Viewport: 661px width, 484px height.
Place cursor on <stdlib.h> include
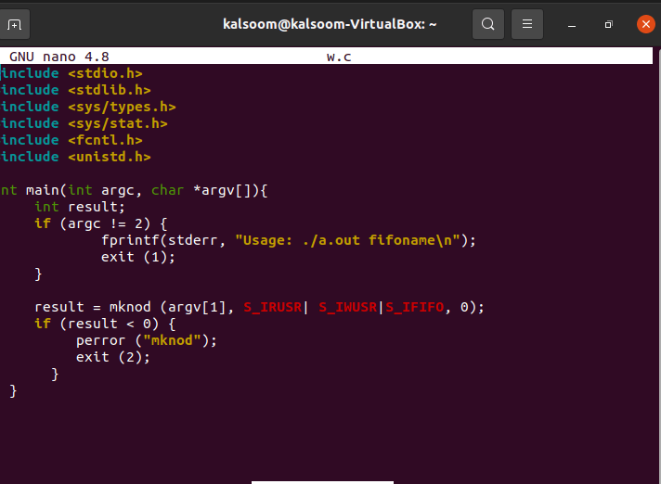(x=110, y=90)
